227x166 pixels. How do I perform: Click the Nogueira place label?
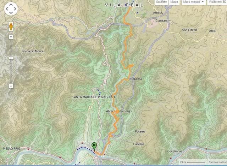[x=135, y=79]
